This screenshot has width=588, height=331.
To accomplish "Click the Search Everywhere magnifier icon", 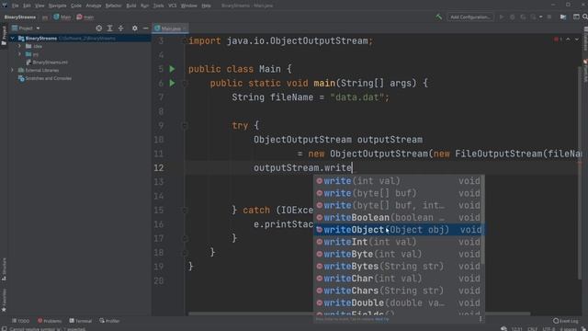I will point(584,17).
